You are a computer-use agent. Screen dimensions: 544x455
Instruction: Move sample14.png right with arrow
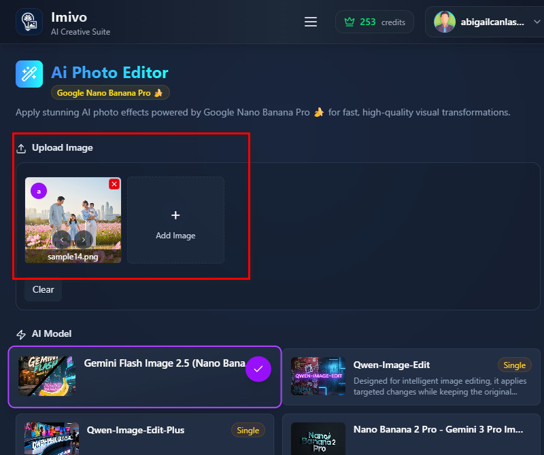[x=84, y=240]
